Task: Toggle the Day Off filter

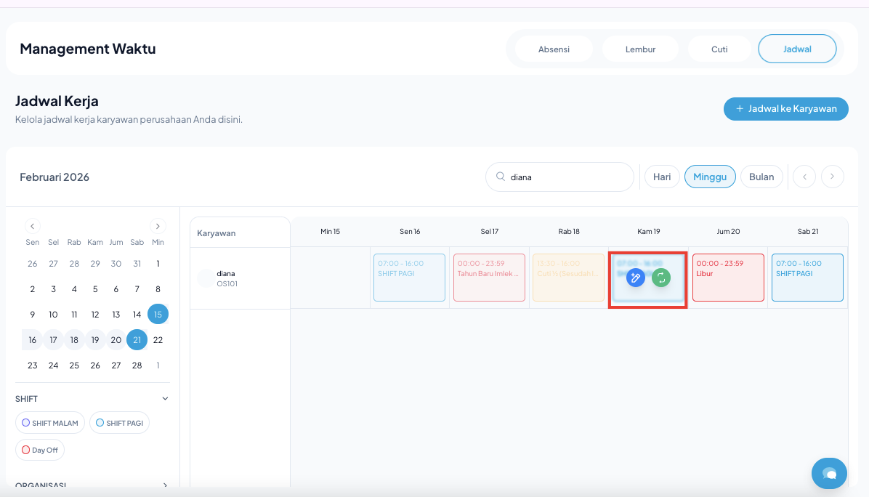Action: point(40,450)
